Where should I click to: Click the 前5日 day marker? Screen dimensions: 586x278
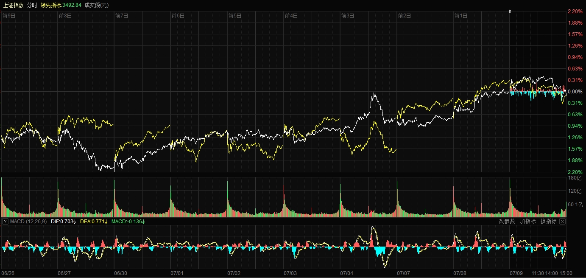234,16
